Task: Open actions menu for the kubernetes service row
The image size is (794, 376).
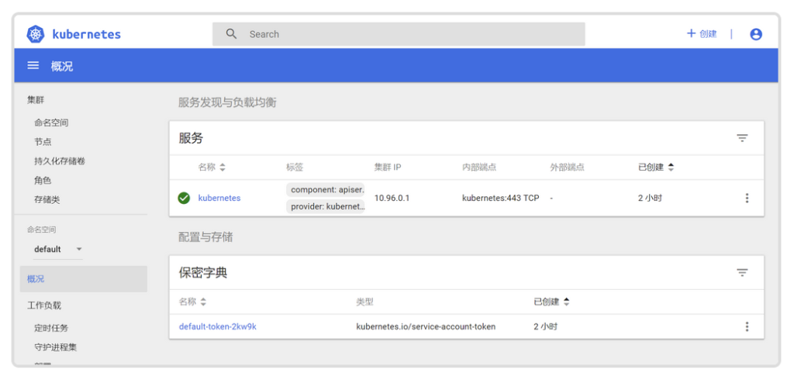Action: click(747, 198)
